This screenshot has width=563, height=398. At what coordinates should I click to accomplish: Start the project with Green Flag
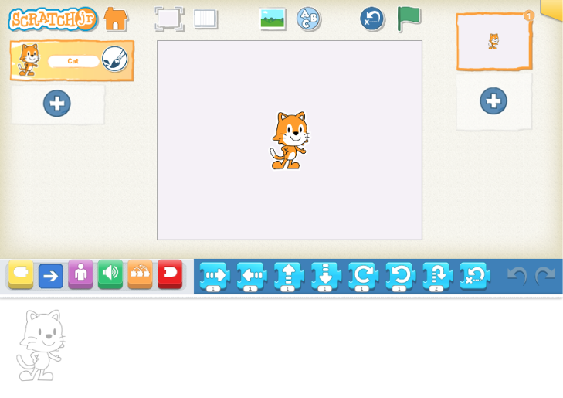[x=409, y=19]
